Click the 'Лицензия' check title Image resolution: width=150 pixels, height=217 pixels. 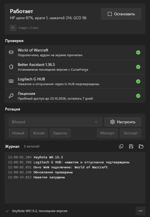[26, 93]
